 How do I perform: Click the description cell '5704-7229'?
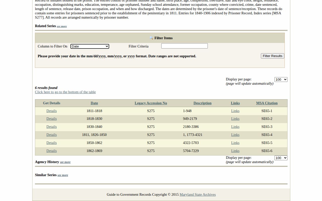(191, 151)
